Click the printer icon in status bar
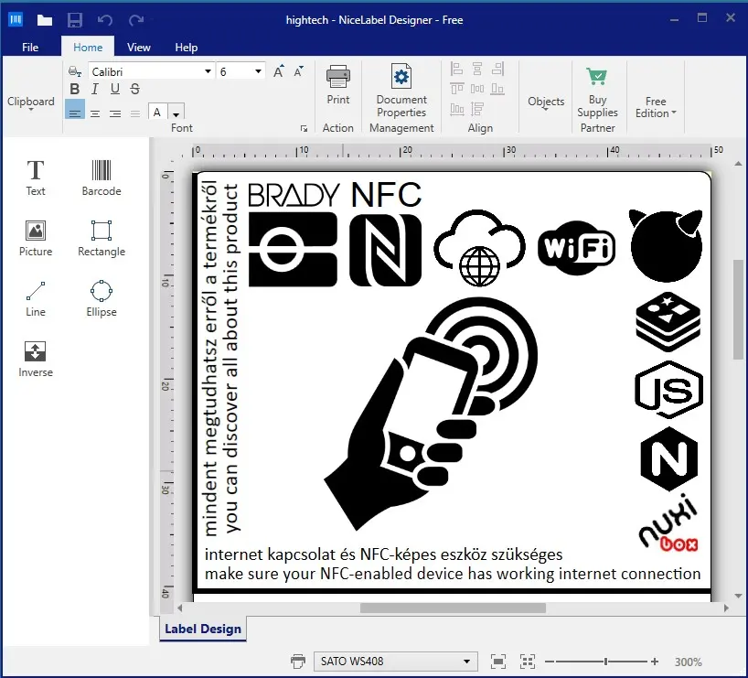The width and height of the screenshot is (748, 678). click(x=298, y=662)
